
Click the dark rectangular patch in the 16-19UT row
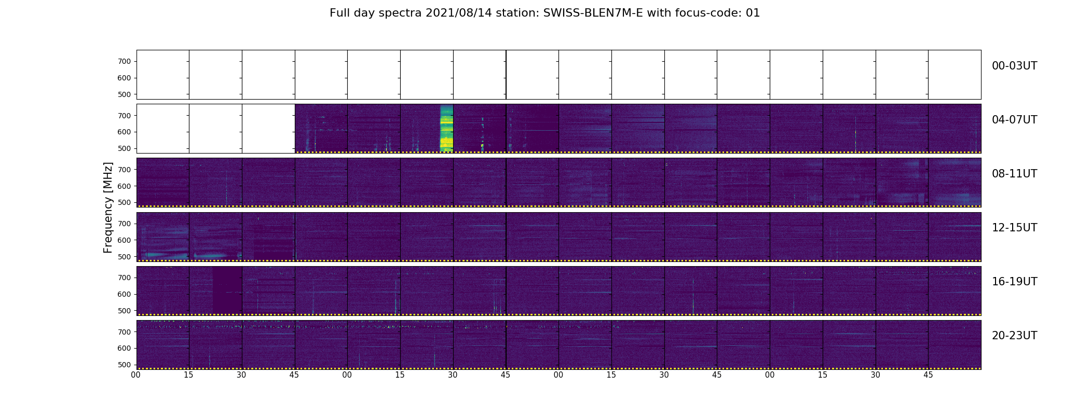click(x=227, y=290)
